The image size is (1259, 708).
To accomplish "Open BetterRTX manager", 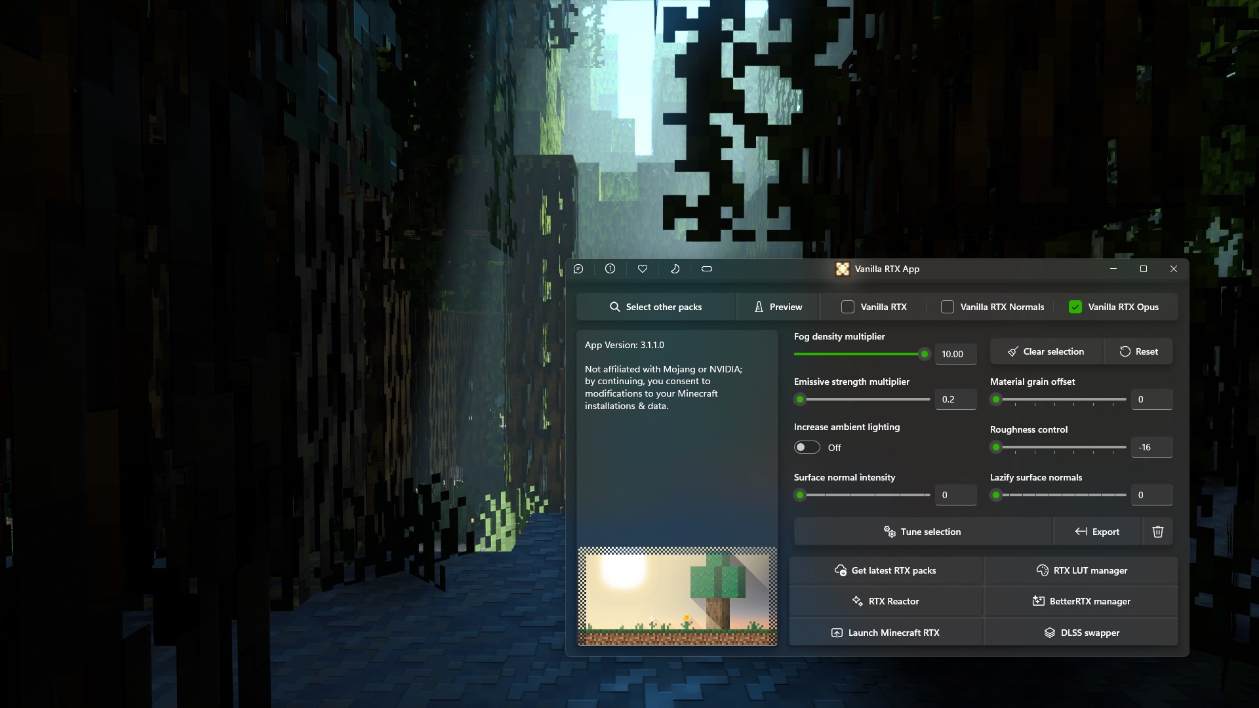I will tap(1081, 601).
